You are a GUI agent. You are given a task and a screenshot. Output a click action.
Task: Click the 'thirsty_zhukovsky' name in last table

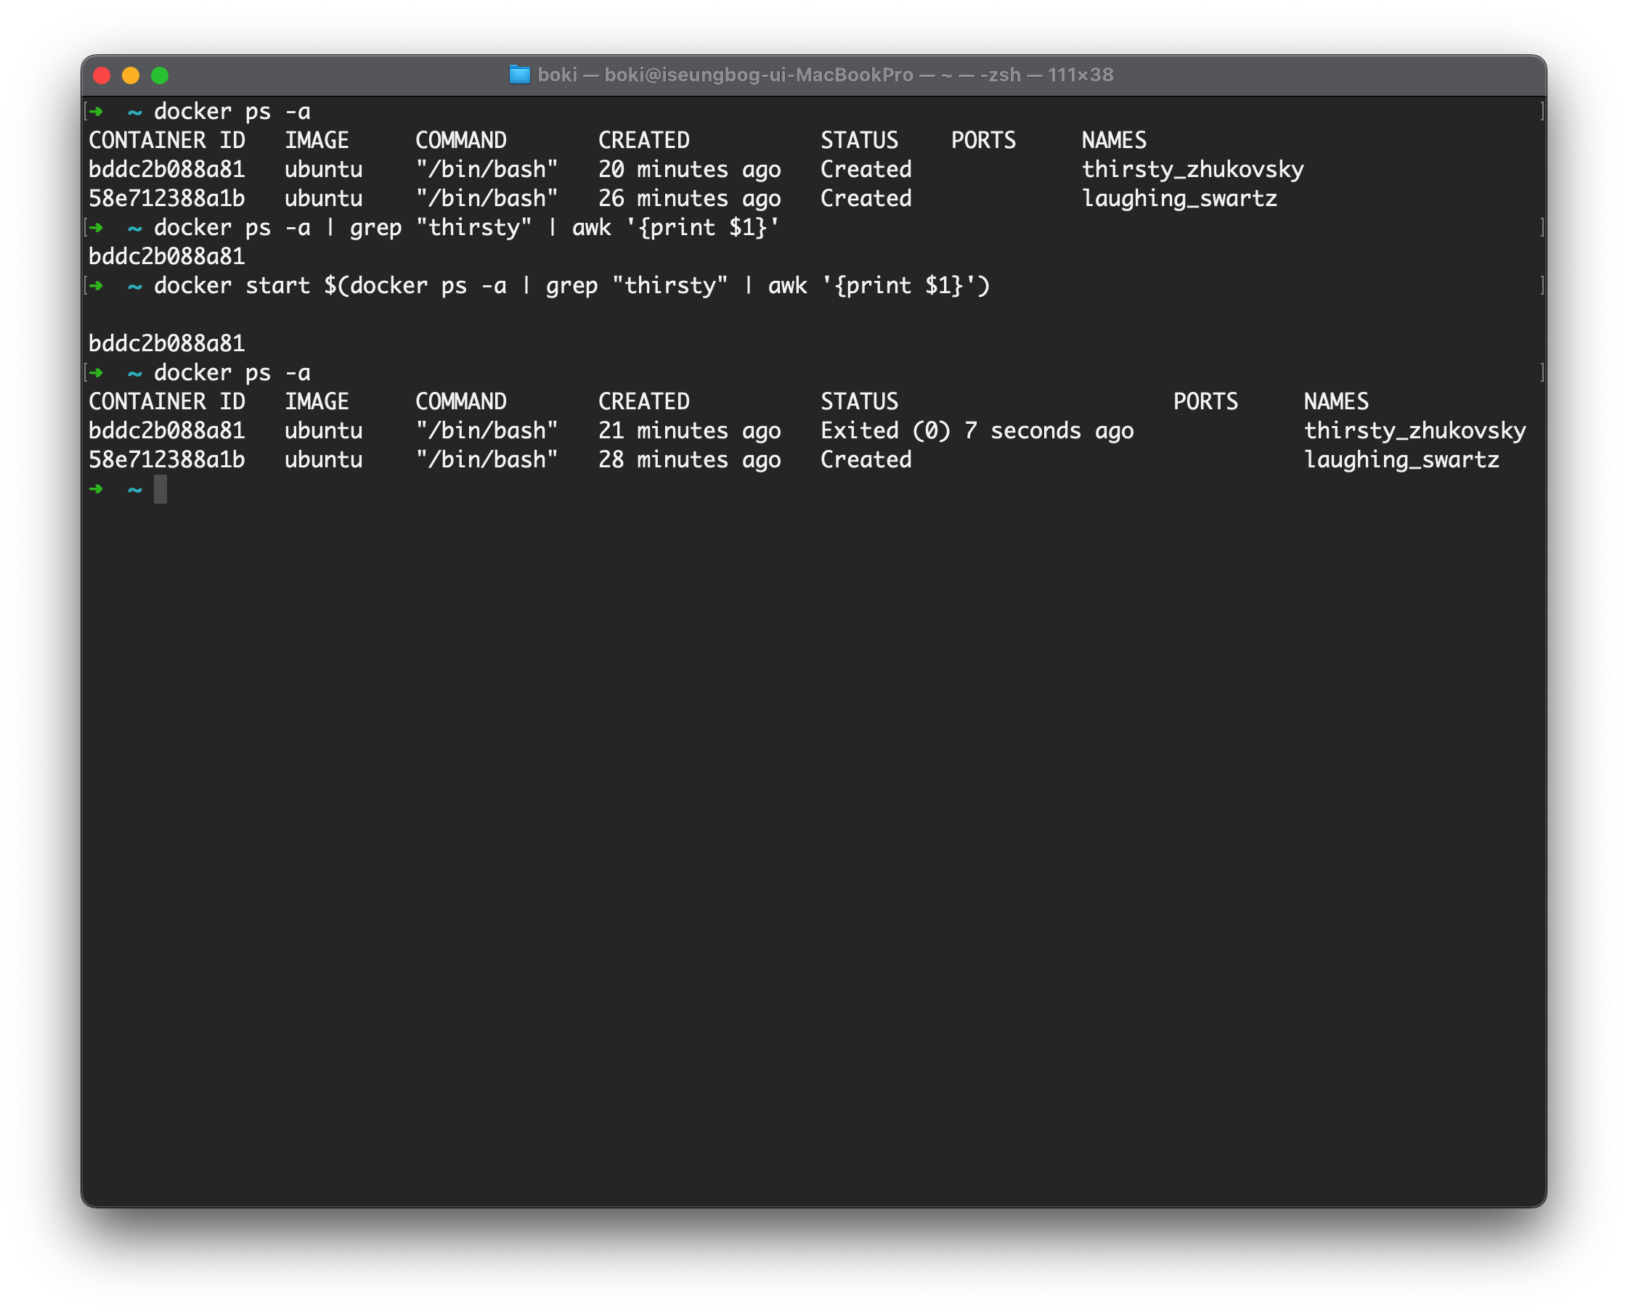1415,430
